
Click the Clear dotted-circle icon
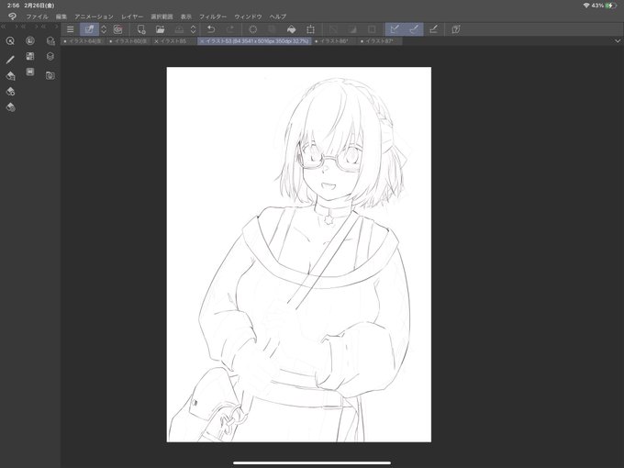click(252, 29)
